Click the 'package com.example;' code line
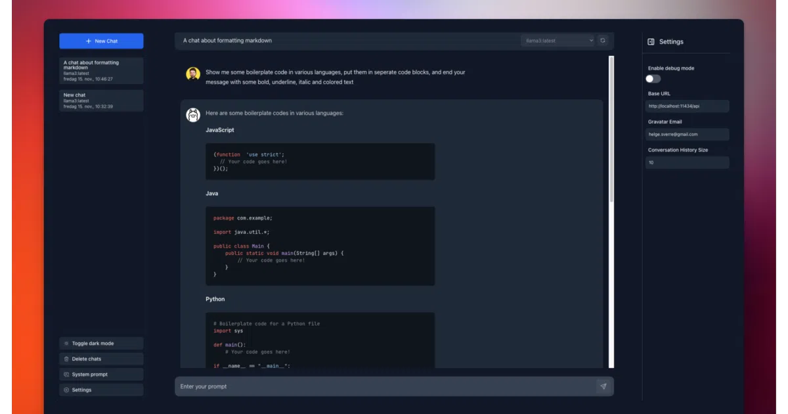 point(242,218)
